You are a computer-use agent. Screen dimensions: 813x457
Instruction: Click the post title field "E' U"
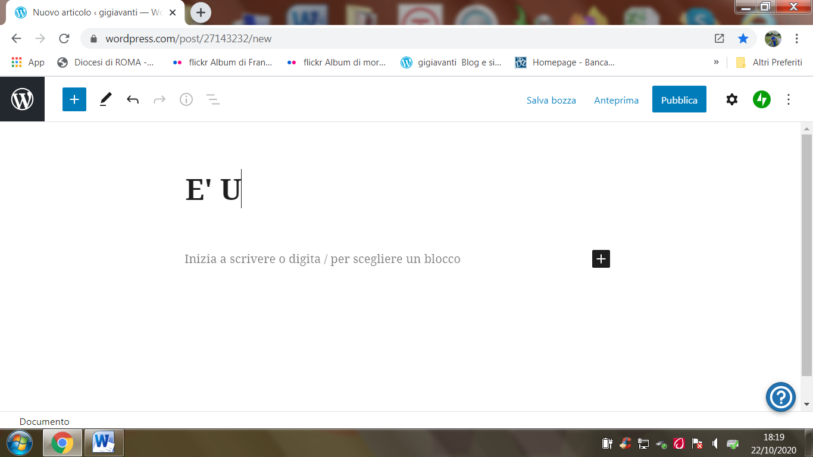213,190
